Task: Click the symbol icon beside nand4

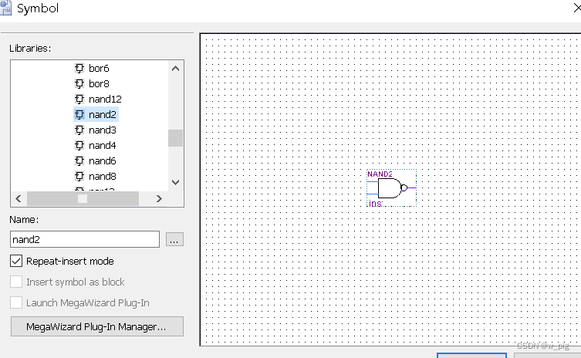Action: pos(79,145)
